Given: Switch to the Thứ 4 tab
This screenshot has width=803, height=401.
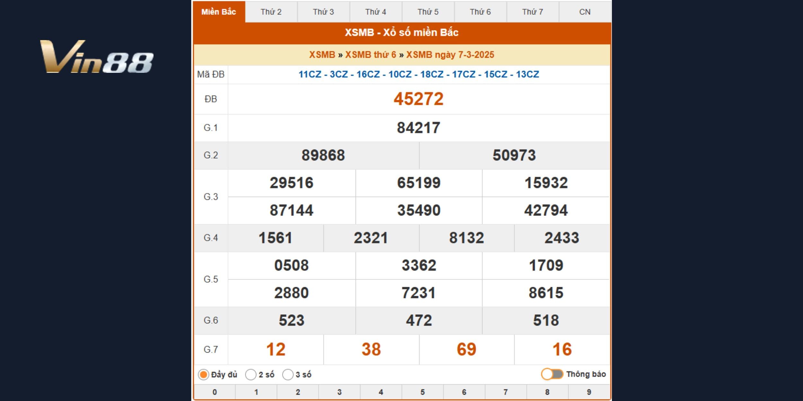Looking at the screenshot, I should coord(376,12).
